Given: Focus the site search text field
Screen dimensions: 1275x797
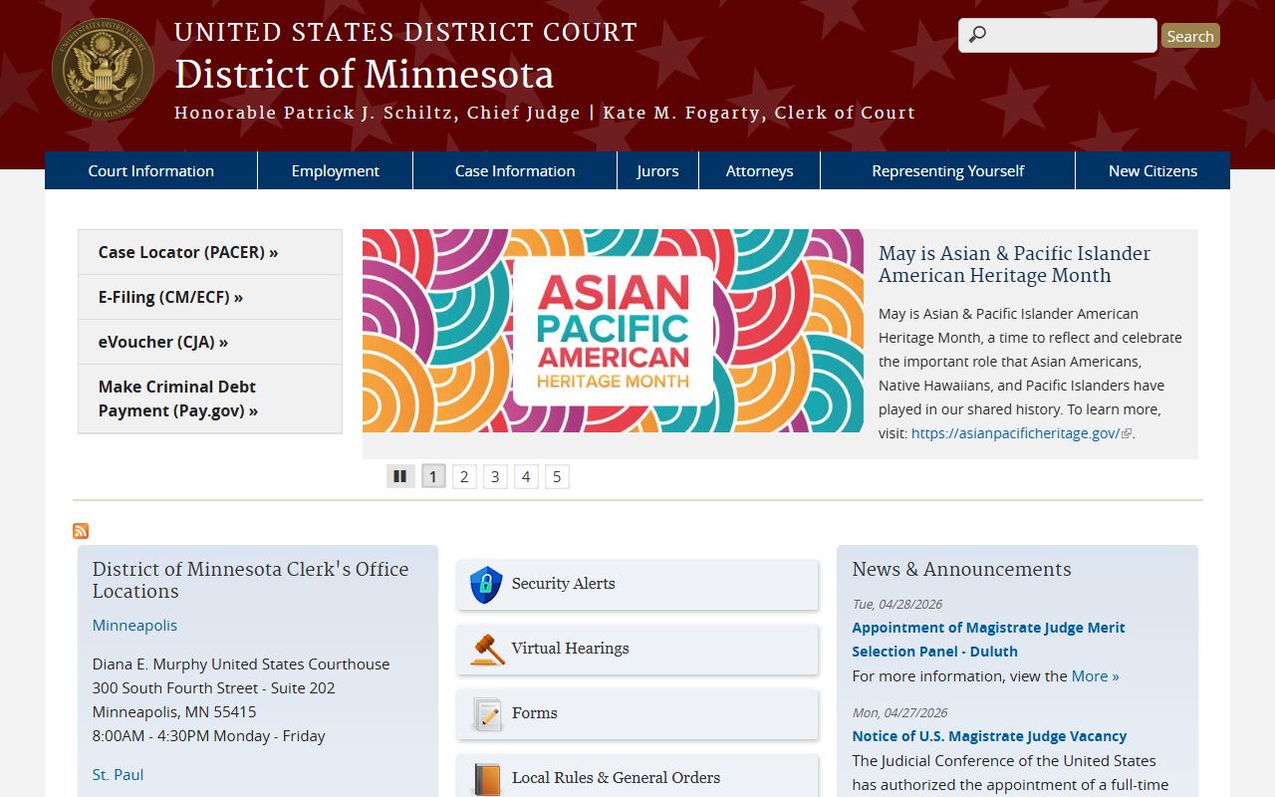Looking at the screenshot, I should pyautogui.click(x=1058, y=35).
